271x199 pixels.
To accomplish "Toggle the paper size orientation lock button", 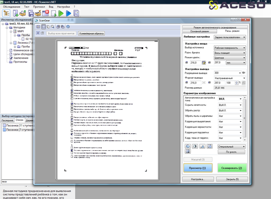I will point(204,63).
